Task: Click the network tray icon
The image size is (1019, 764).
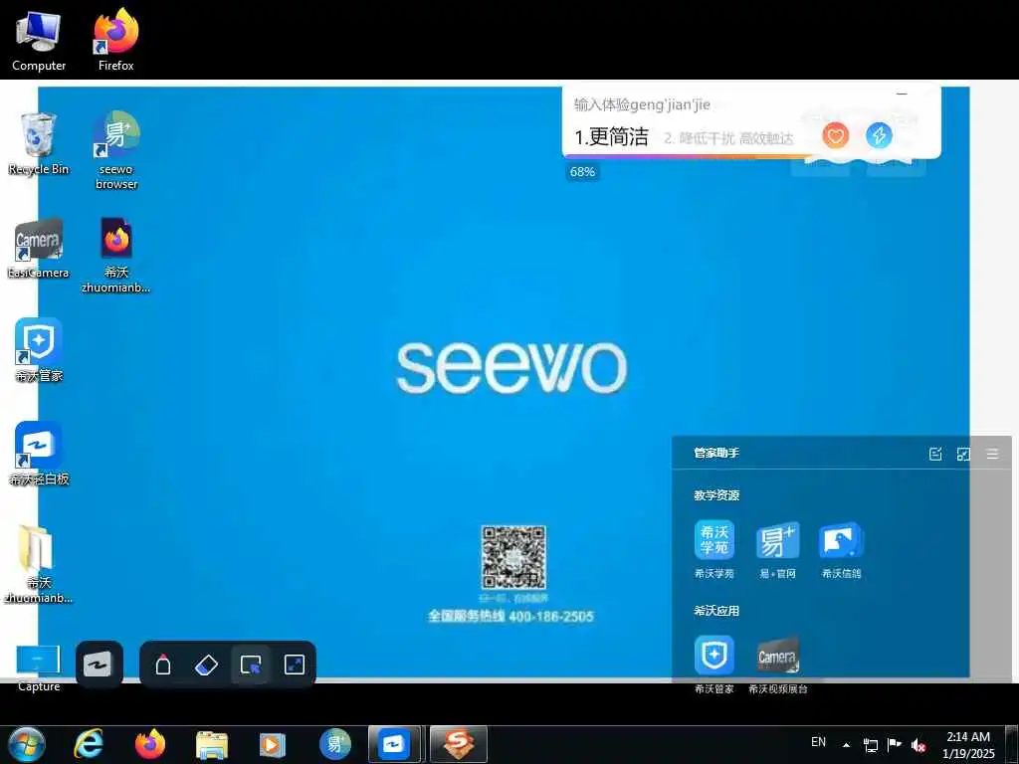Action: click(x=871, y=745)
